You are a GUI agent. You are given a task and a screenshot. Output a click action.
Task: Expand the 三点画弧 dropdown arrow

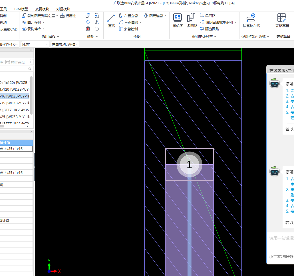[141, 23]
